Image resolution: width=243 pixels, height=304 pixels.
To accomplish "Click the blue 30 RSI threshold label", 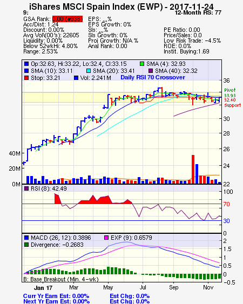I will point(226,221).
